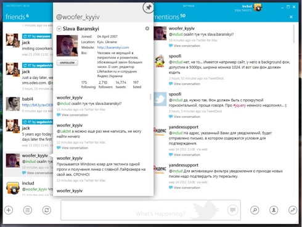Open spoofi default bird avatar

160,99
